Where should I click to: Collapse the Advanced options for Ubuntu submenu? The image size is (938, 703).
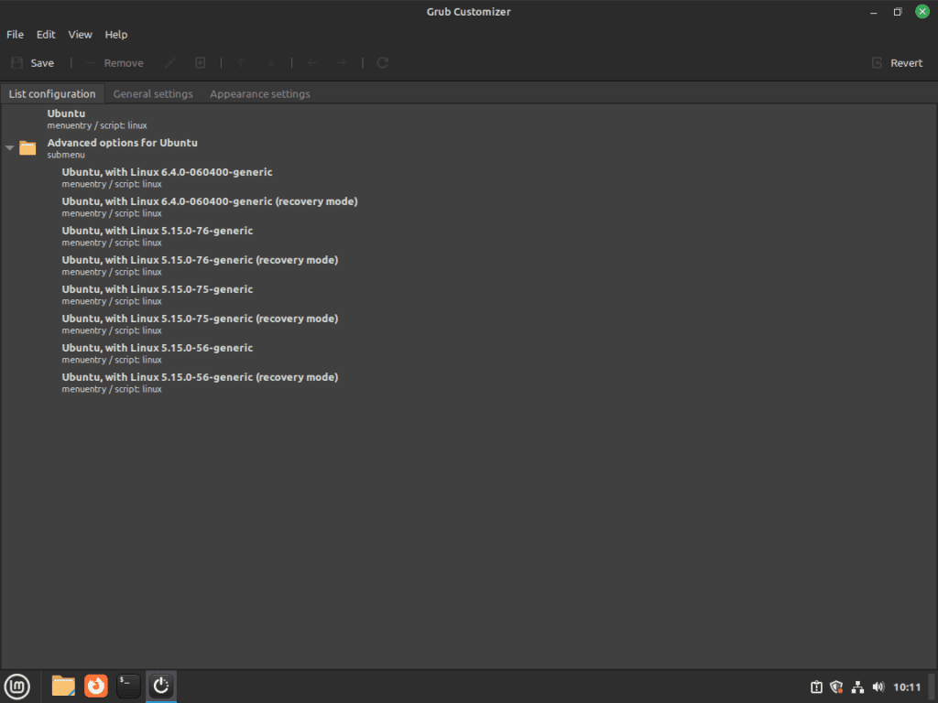9,147
